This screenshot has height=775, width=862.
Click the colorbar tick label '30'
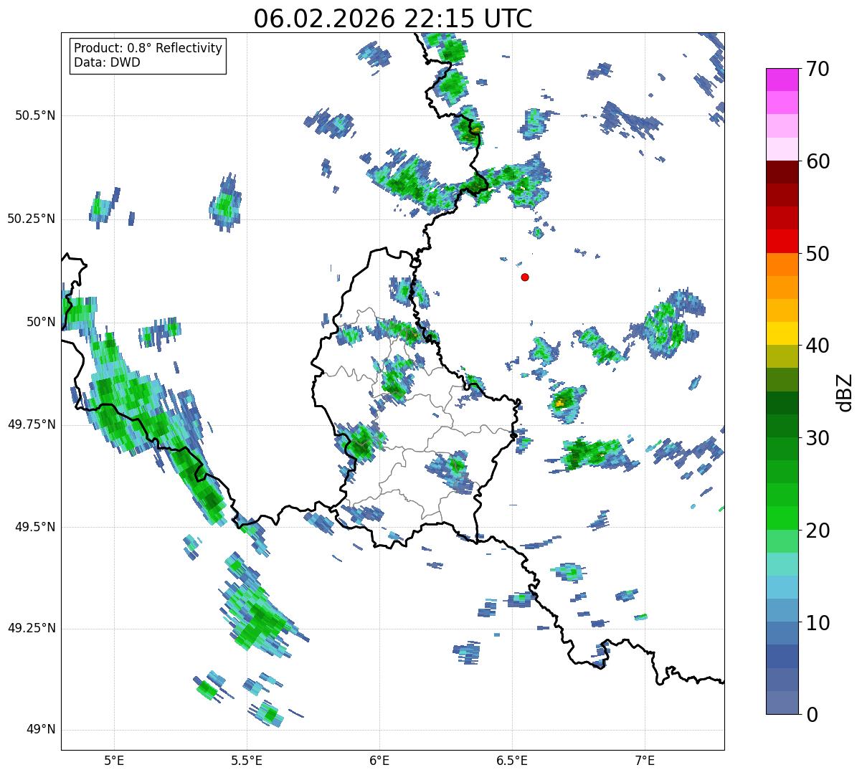pyautogui.click(x=817, y=438)
